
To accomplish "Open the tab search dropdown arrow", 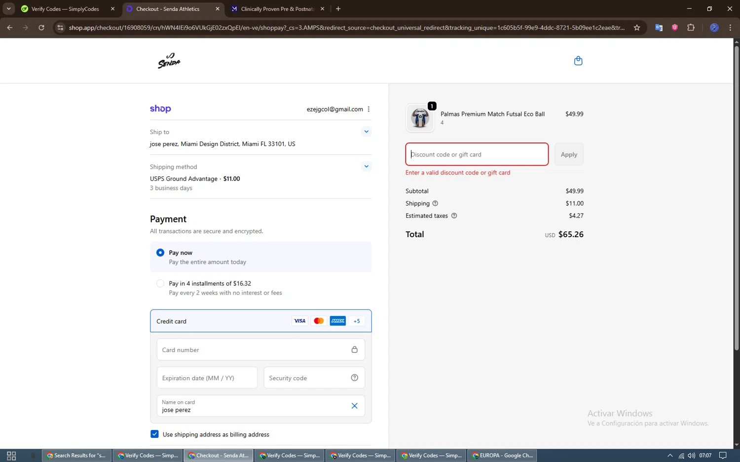I will [8, 9].
